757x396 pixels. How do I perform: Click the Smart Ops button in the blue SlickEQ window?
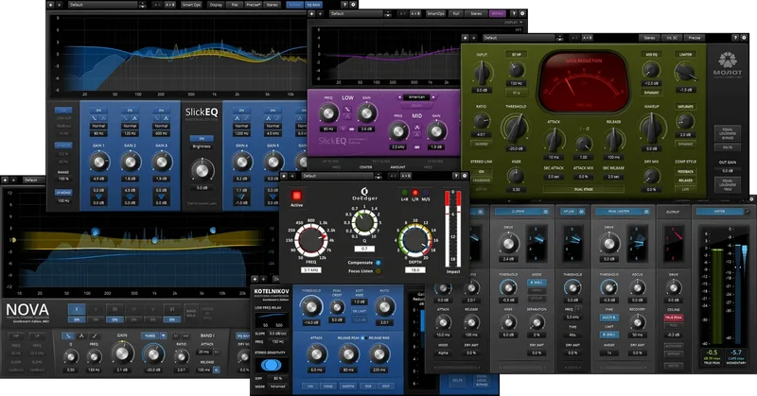192,5
